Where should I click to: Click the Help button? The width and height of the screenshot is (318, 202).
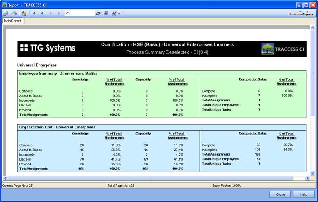304,194
